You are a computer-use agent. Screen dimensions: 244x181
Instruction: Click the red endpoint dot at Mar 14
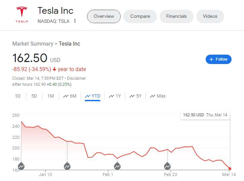(230, 169)
